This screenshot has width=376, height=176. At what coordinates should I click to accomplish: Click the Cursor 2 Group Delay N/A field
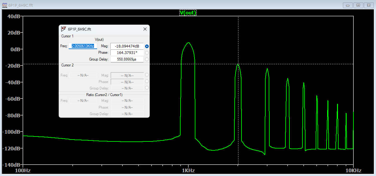click(x=127, y=88)
